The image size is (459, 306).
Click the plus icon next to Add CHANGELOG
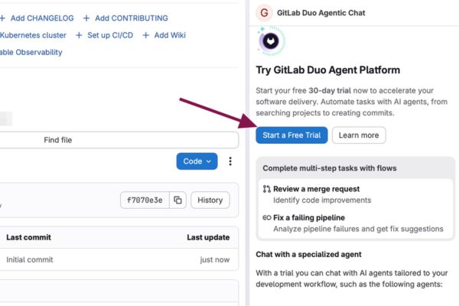pos(2,18)
